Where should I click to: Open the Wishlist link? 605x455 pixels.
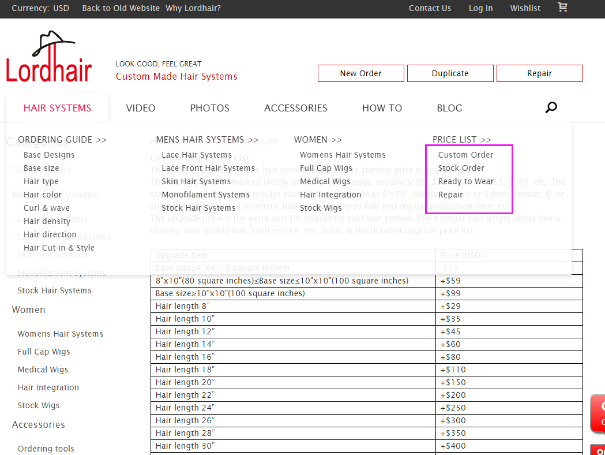[525, 8]
